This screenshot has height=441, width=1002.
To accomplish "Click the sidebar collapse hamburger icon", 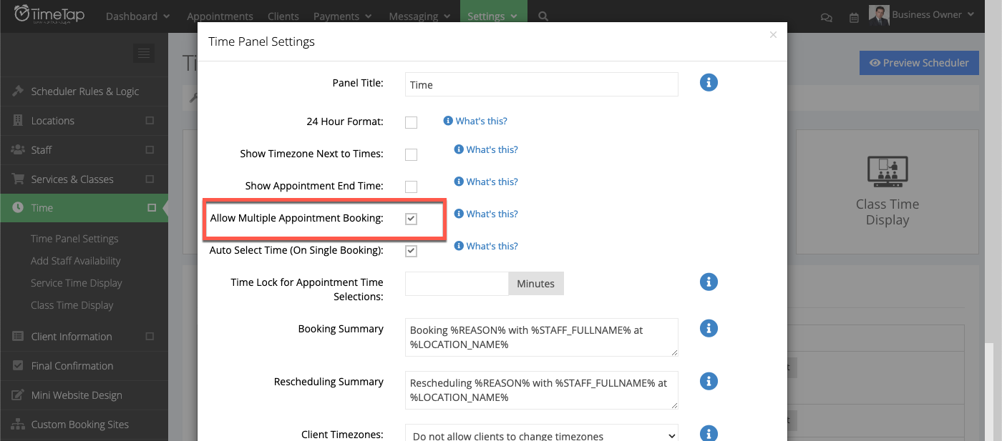I will (x=143, y=53).
